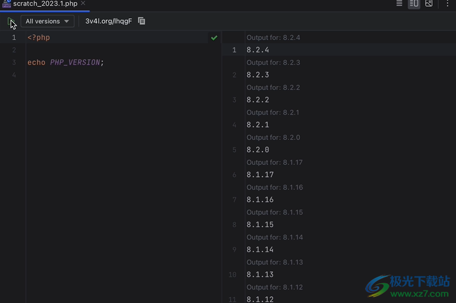Screen dimensions: 456x303
Task: Select output value 8.1.16
Action: coord(260,200)
